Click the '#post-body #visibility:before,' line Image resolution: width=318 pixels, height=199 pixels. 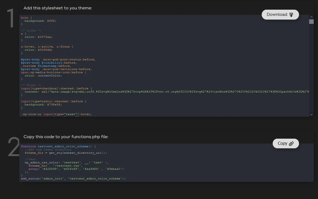pos(49,63)
